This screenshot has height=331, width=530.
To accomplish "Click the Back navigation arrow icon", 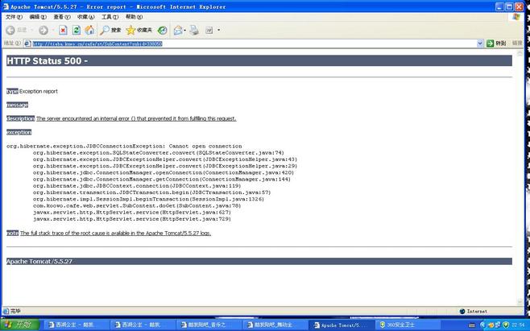I will click(x=10, y=30).
